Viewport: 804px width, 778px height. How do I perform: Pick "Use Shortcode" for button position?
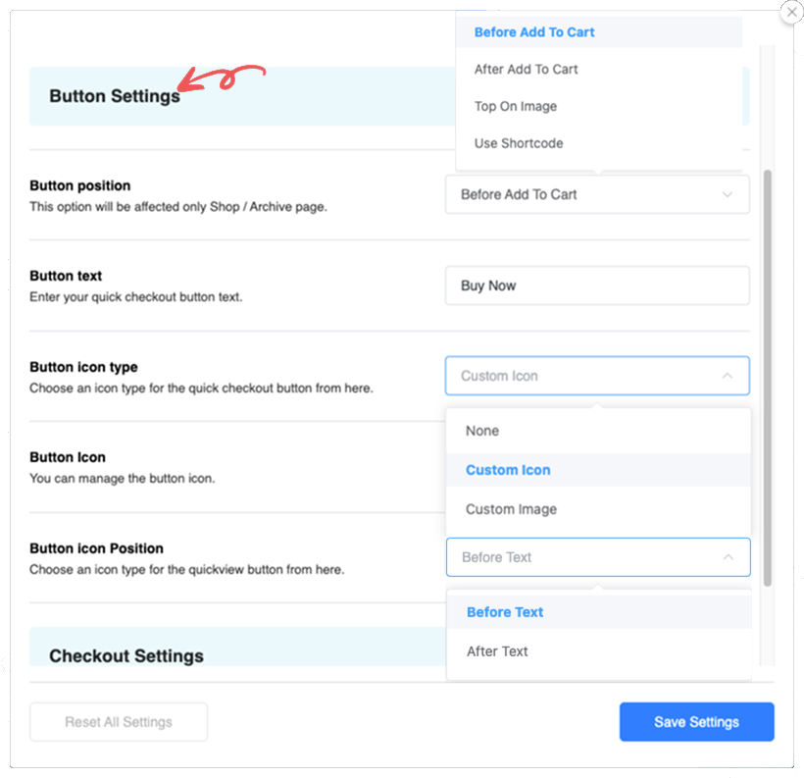point(519,143)
